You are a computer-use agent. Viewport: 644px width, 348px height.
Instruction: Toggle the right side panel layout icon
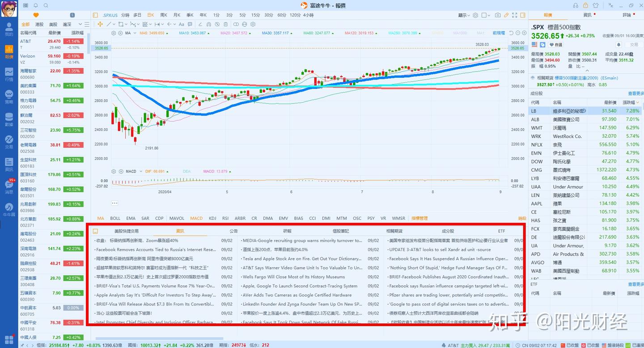pyautogui.click(x=524, y=15)
